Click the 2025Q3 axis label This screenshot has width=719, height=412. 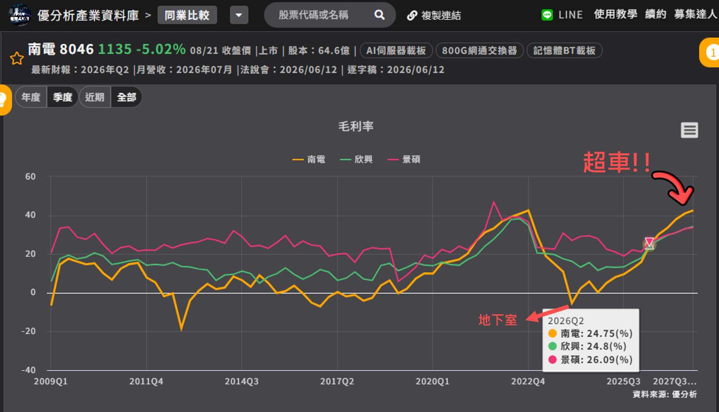pos(623,382)
